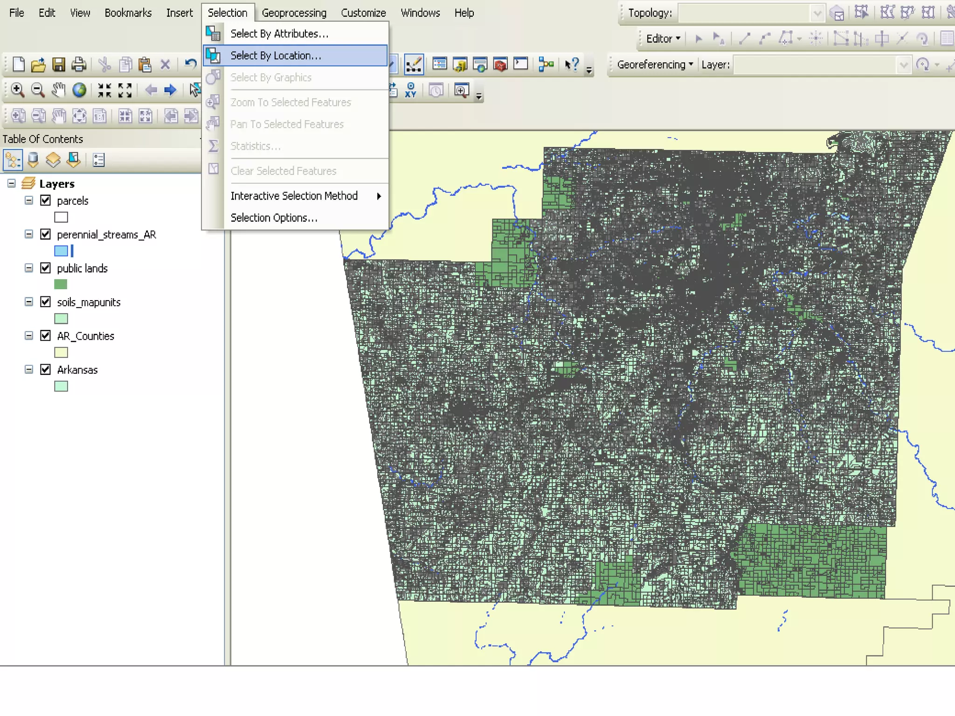This screenshot has height=716, width=955.
Task: Collapse the public lands layer legend
Action: [29, 268]
